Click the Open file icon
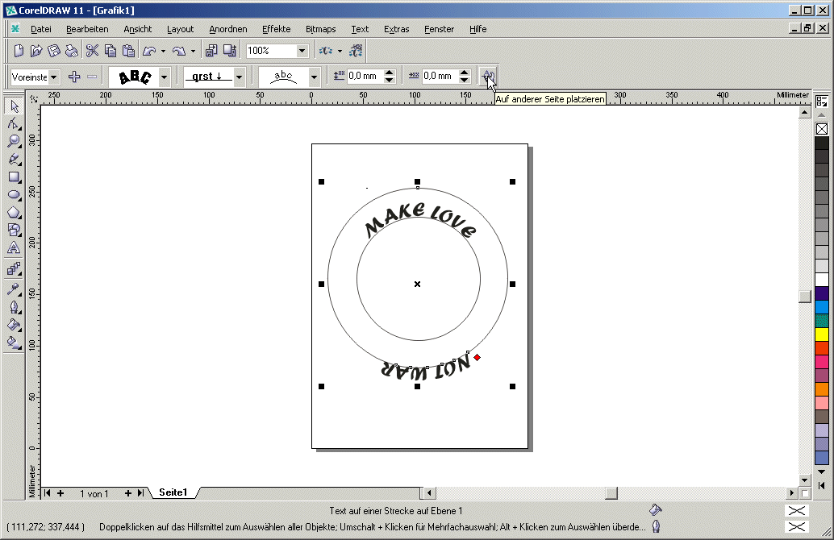This screenshot has width=834, height=540. point(36,51)
